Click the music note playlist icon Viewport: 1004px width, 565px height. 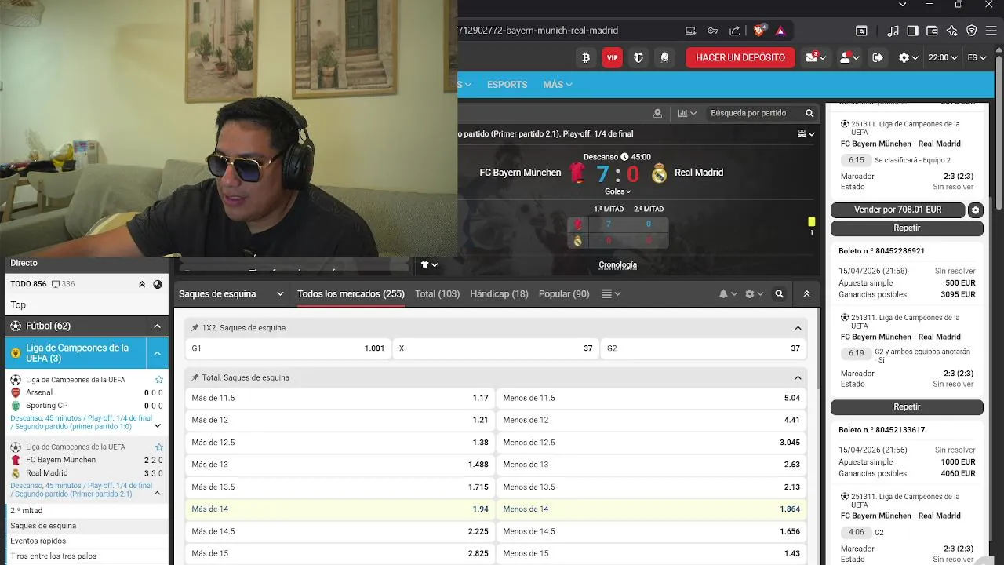point(893,31)
